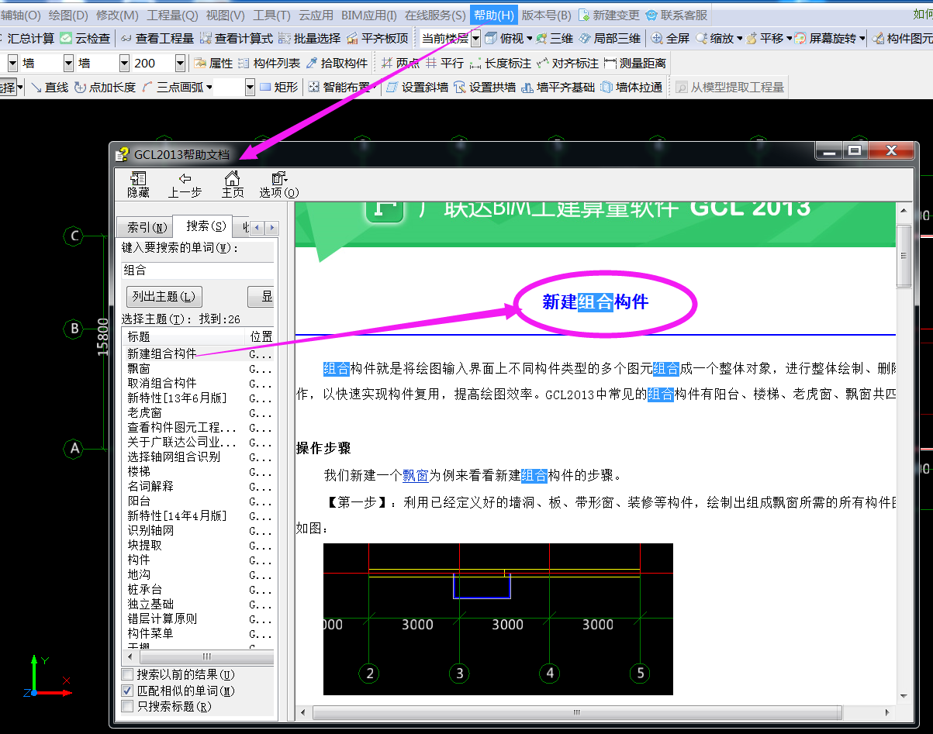Click 汇总计算 toolbar button
Image resolution: width=933 pixels, height=734 pixels.
(25, 38)
